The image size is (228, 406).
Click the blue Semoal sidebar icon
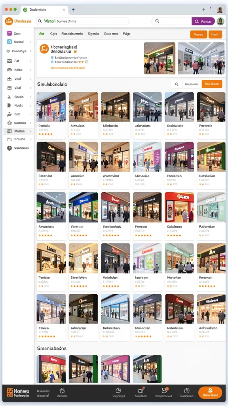coord(9,42)
